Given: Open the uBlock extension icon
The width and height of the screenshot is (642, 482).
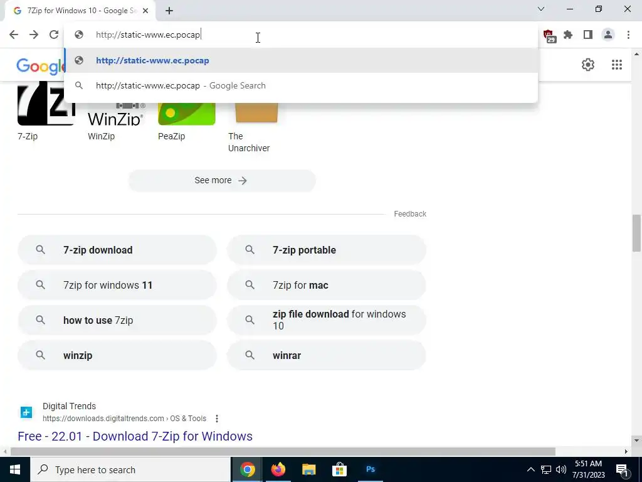Looking at the screenshot, I should (549, 36).
